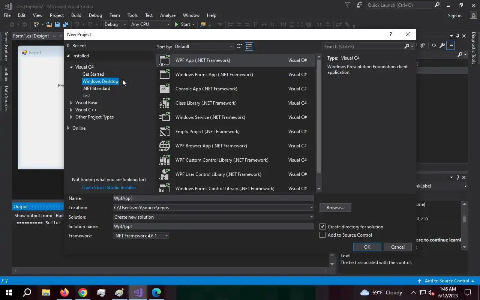Open the Sort by dropdown
480x300 pixels.
(204, 46)
